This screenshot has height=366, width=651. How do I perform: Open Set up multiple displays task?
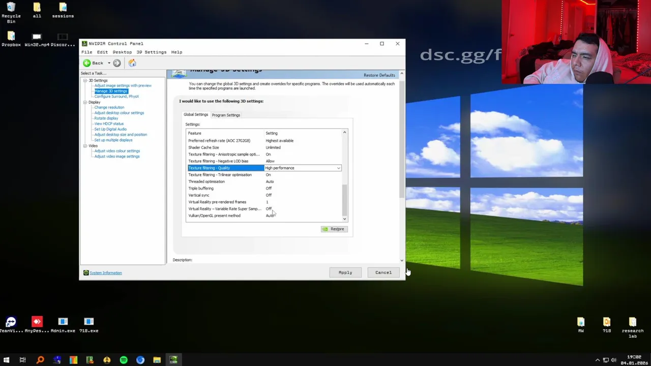(113, 140)
